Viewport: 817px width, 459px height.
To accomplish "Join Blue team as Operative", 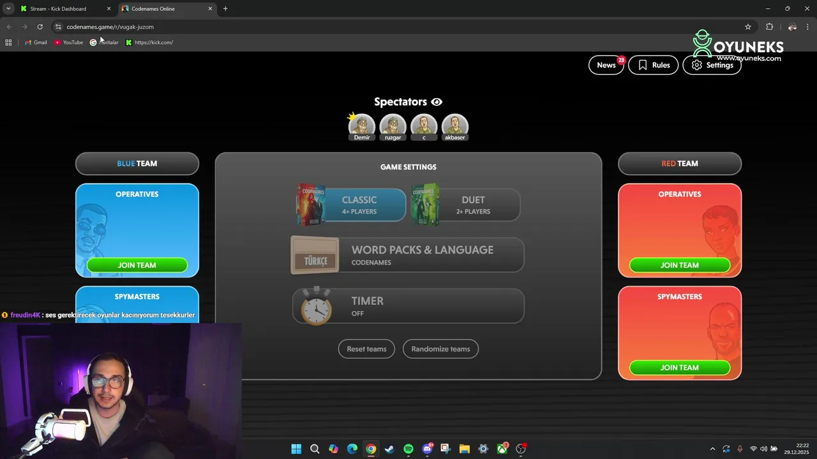I will [137, 265].
